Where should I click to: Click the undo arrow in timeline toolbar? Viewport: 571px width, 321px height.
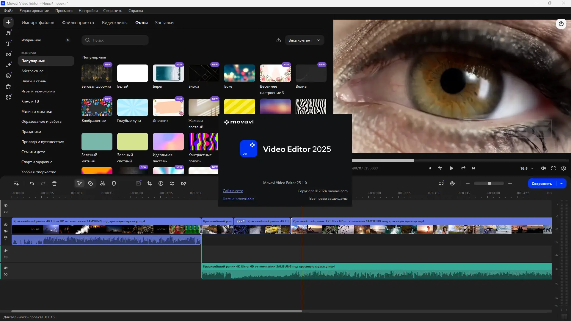32,184
